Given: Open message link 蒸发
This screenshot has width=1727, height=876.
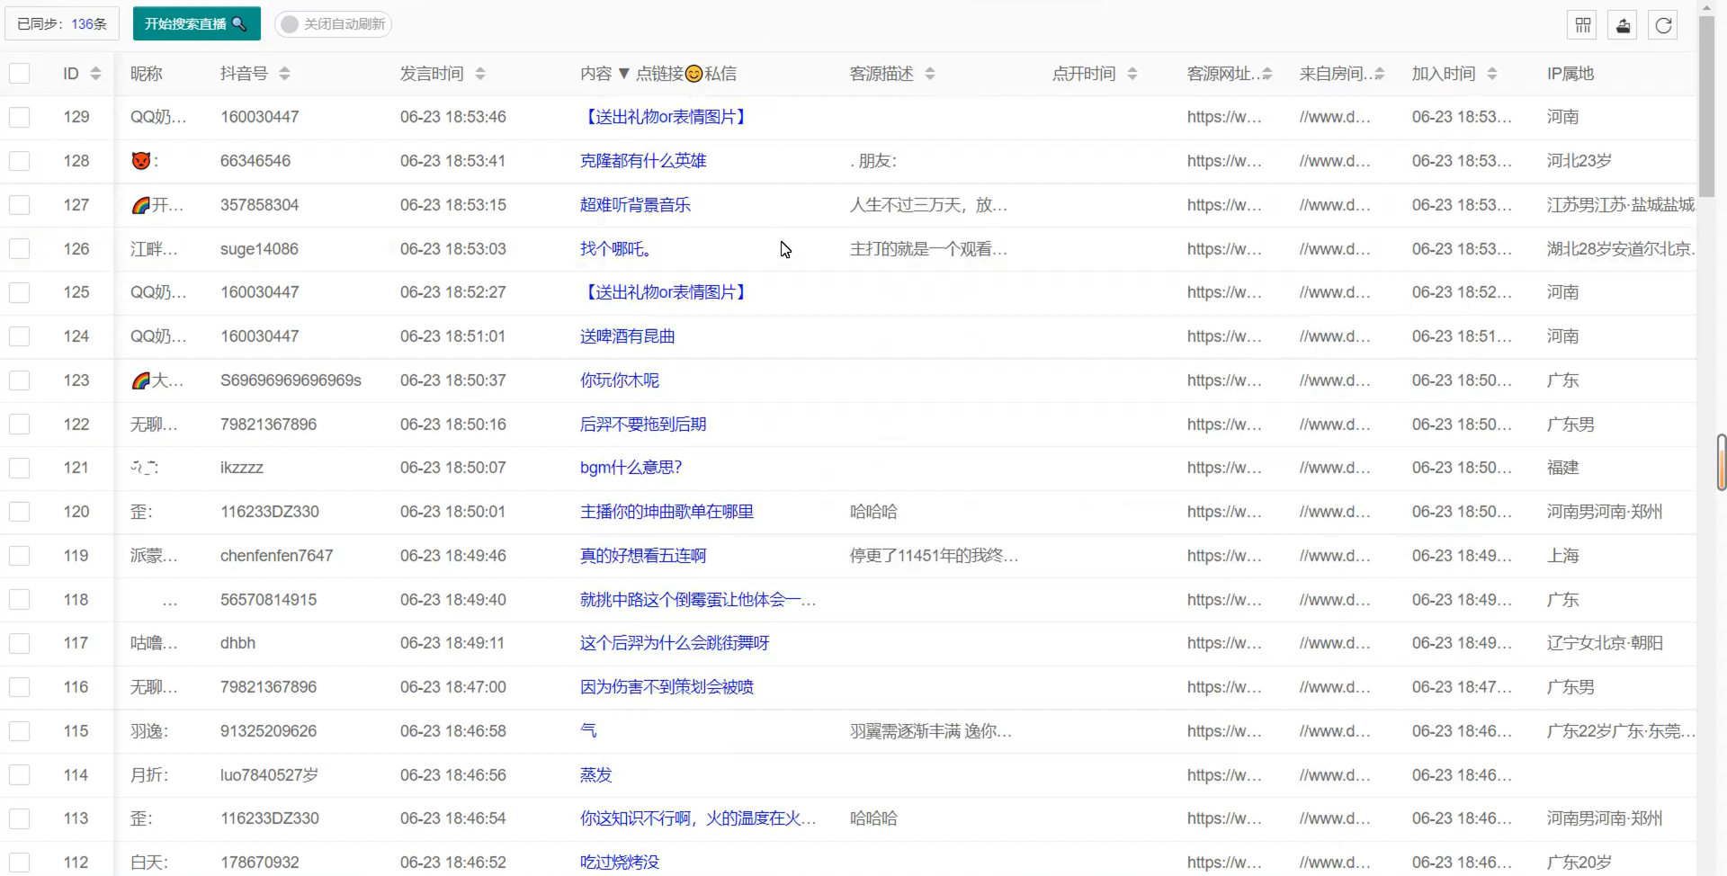Looking at the screenshot, I should pos(596,775).
